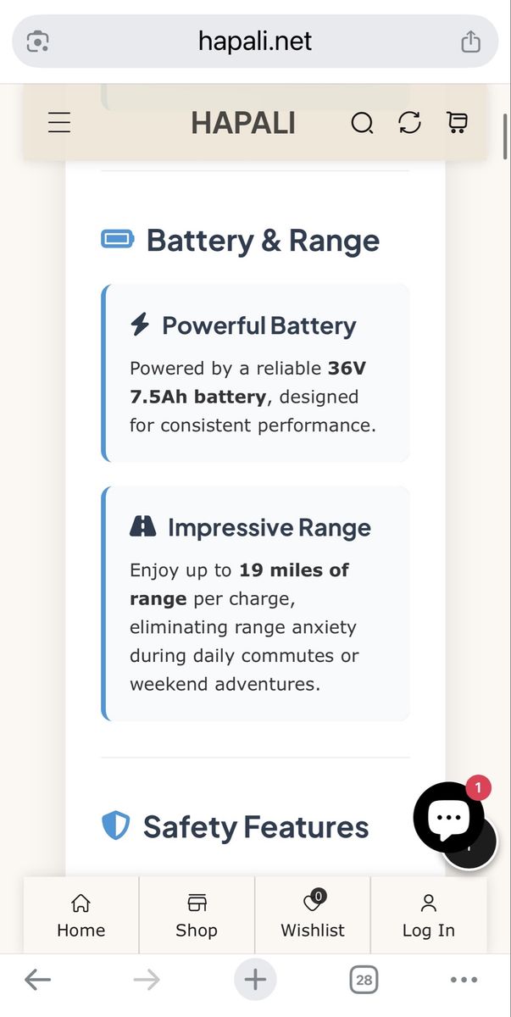Open a new tab with plus button
The height and width of the screenshot is (1017, 511).
[255, 981]
